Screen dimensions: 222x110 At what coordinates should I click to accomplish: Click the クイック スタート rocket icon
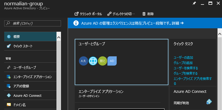[x=9, y=46]
